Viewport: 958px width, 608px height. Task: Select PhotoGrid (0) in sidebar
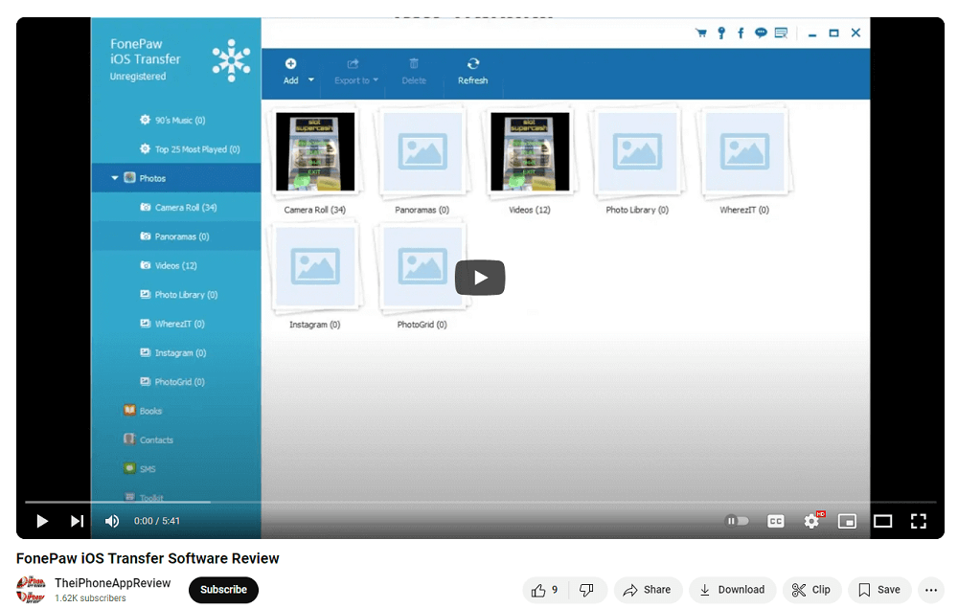click(176, 381)
